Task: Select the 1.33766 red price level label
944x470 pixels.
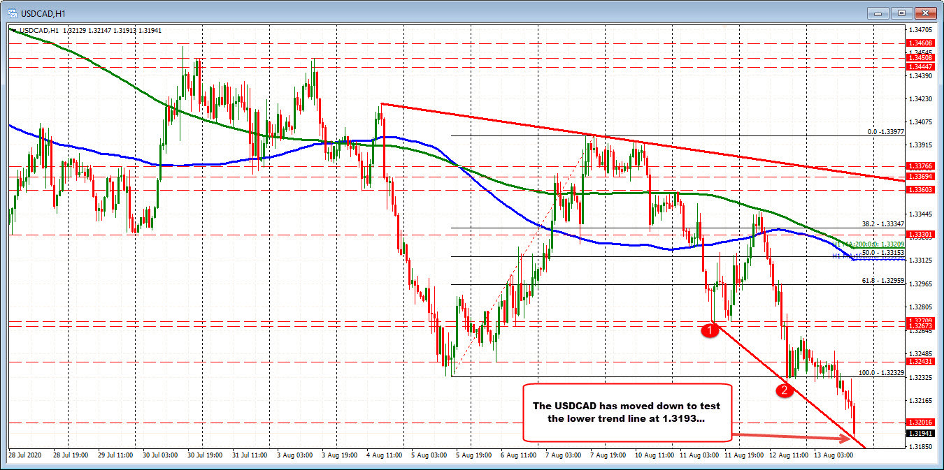Action: (x=920, y=166)
